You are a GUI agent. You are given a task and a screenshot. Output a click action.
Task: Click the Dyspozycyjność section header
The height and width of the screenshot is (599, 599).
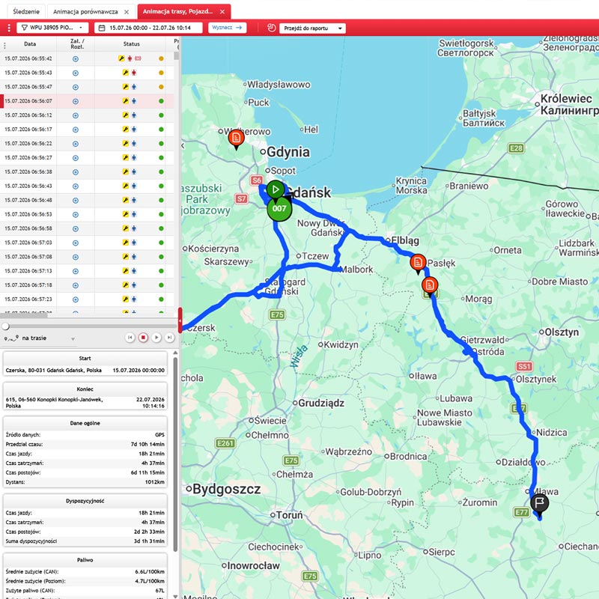click(x=85, y=501)
